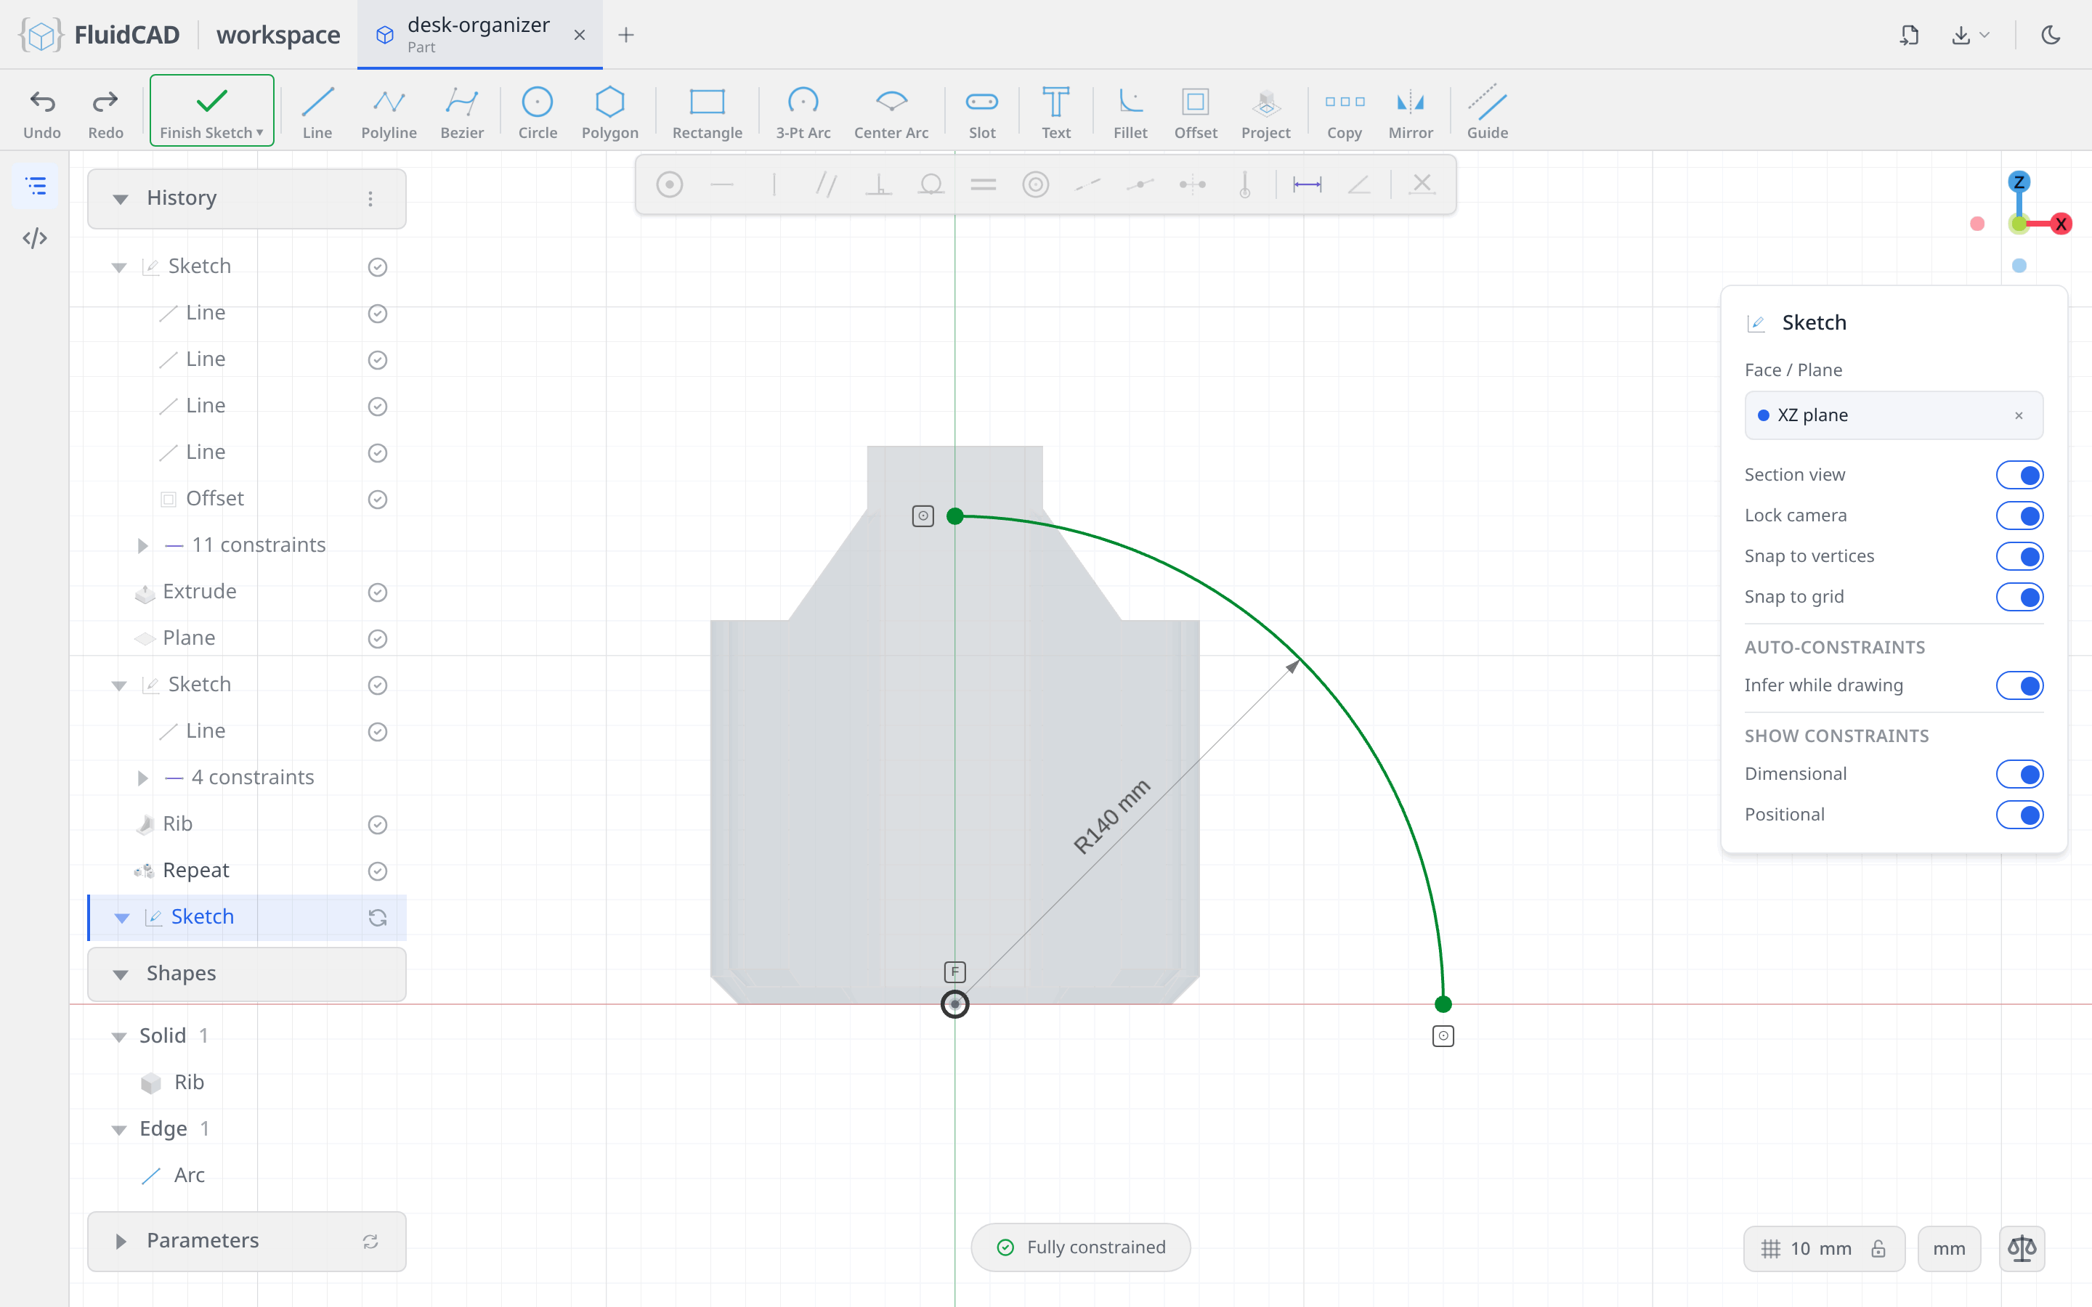Disable Snap to grid toggle
Image resolution: width=2092 pixels, height=1307 pixels.
click(2019, 596)
